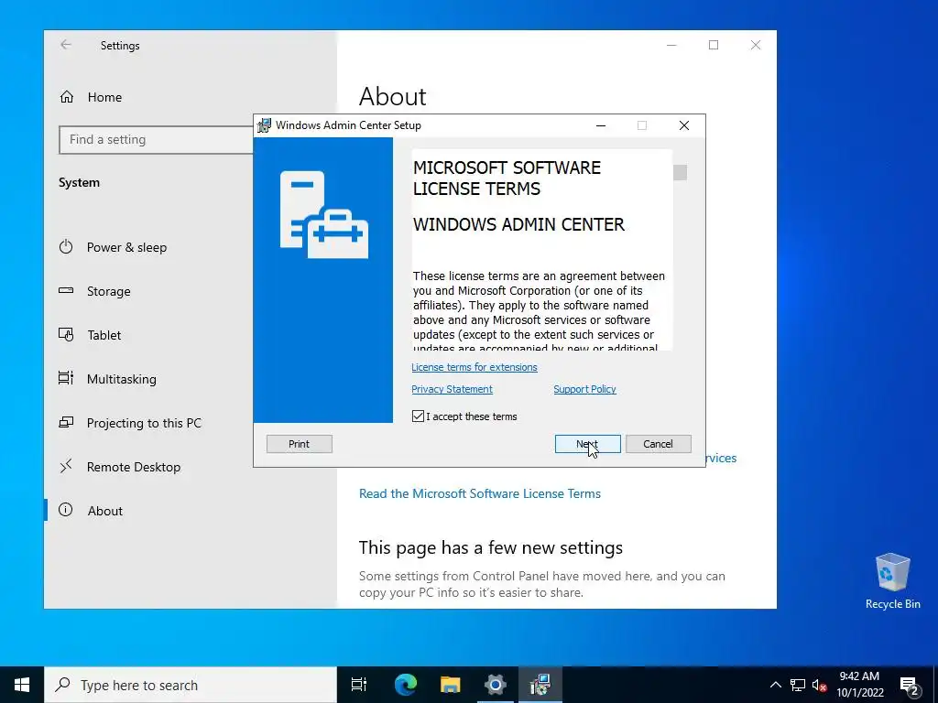Click the Home icon in Settings sidebar
The width and height of the screenshot is (938, 703).
pos(66,97)
